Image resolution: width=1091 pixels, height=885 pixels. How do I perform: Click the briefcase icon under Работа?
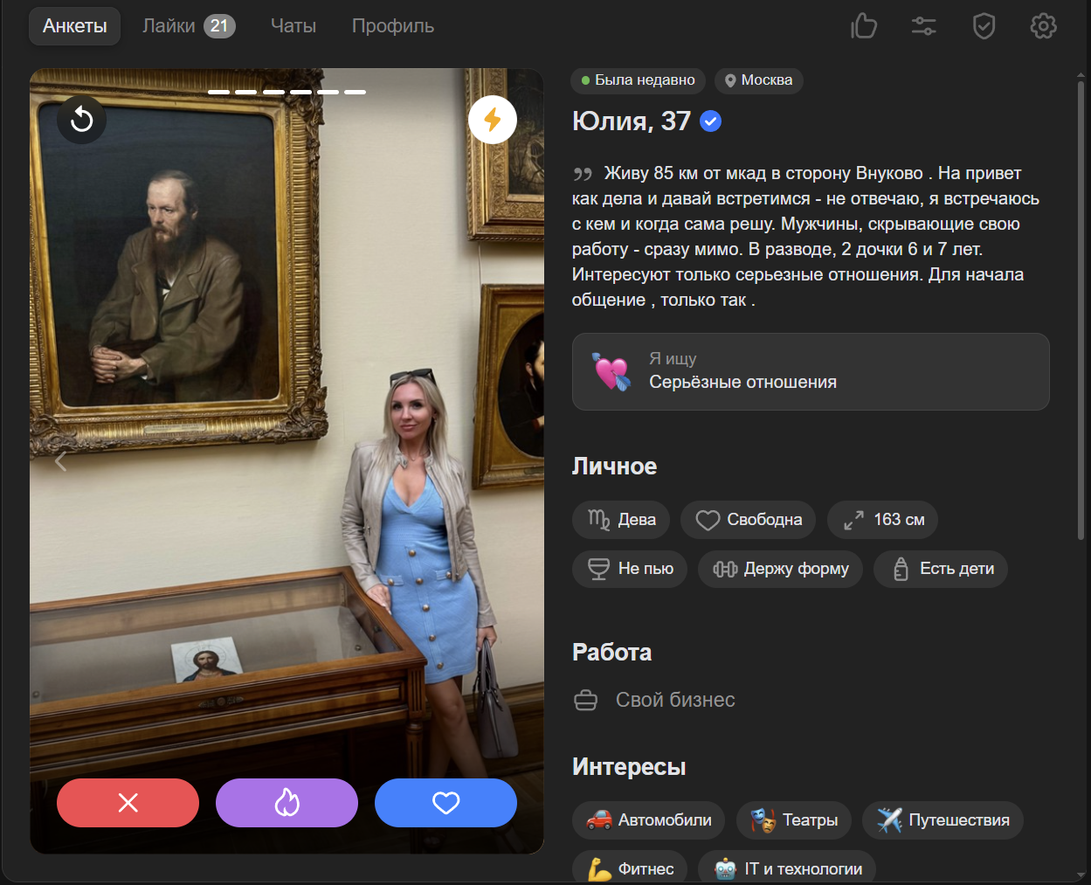point(586,700)
